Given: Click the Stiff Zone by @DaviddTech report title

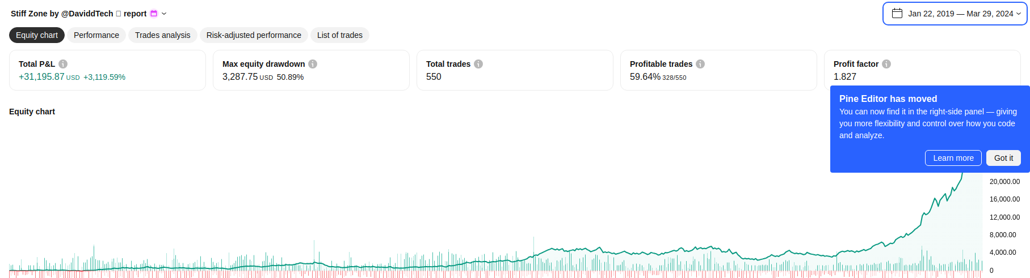Looking at the screenshot, I should pyautogui.click(x=78, y=14).
